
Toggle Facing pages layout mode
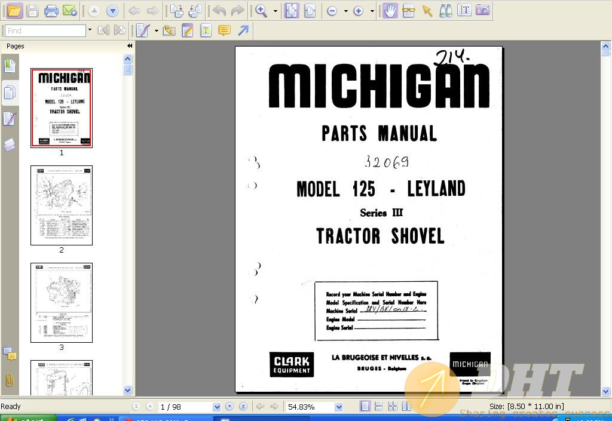[x=393, y=407]
